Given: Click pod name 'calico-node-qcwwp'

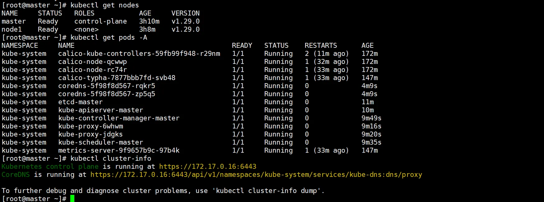Looking at the screenshot, I should [x=92, y=62].
